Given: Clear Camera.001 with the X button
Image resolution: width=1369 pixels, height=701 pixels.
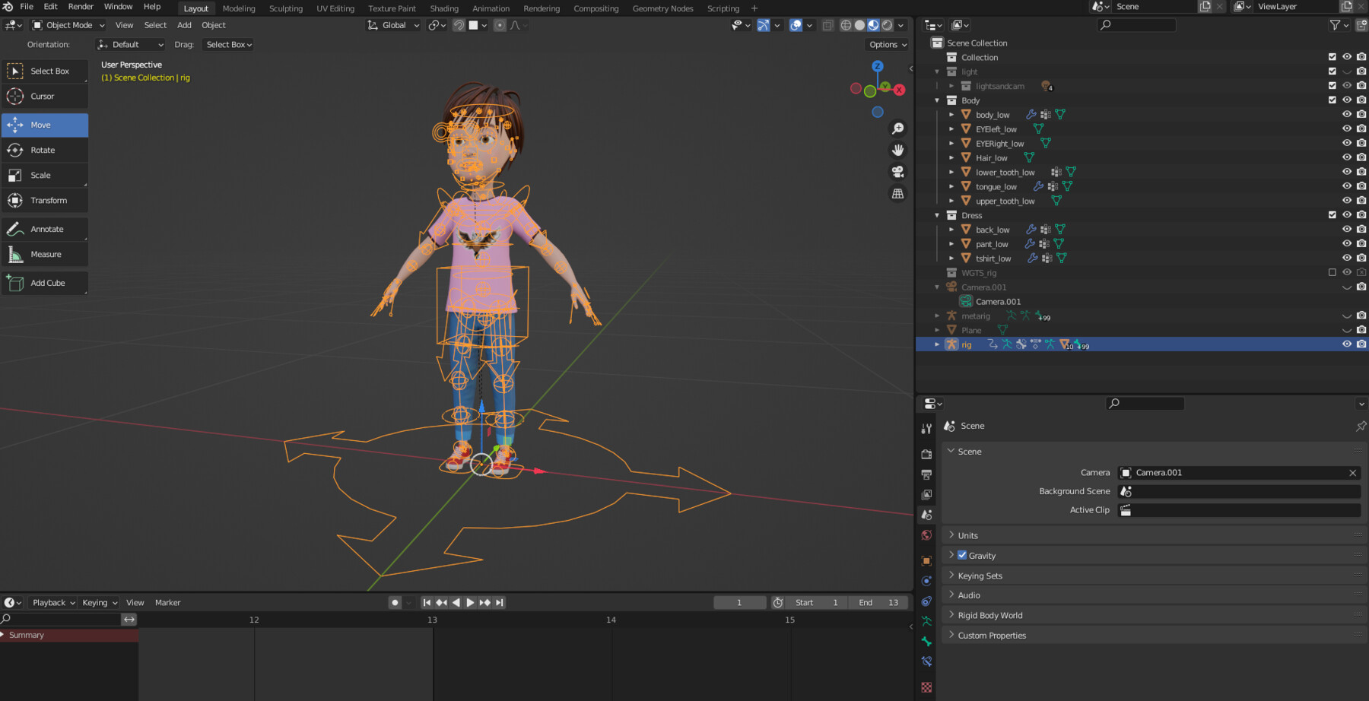Looking at the screenshot, I should (x=1353, y=472).
